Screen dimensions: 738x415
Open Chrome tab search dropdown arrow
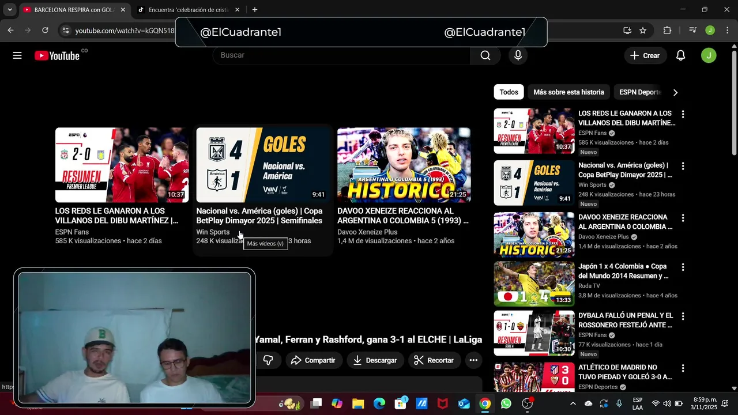10,10
